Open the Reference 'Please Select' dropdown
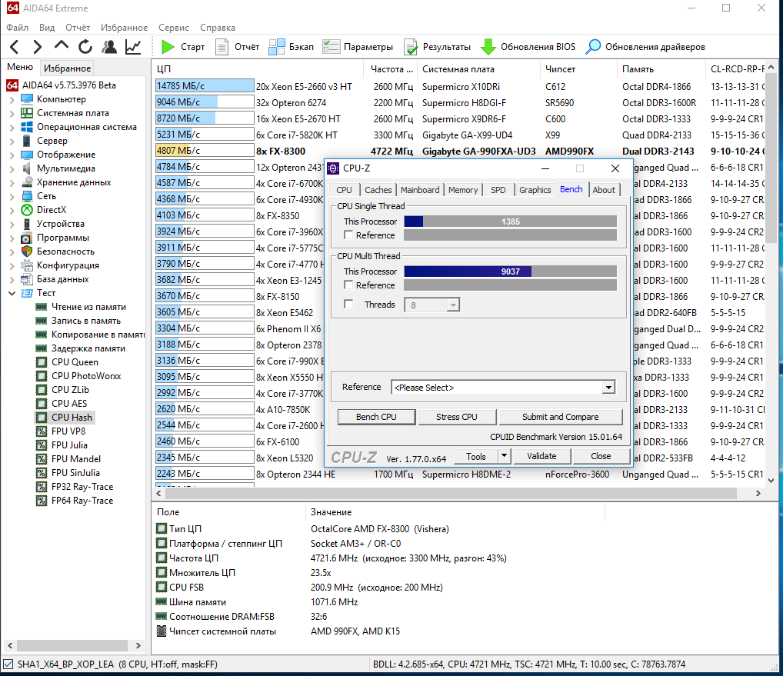This screenshot has width=783, height=676. [608, 388]
